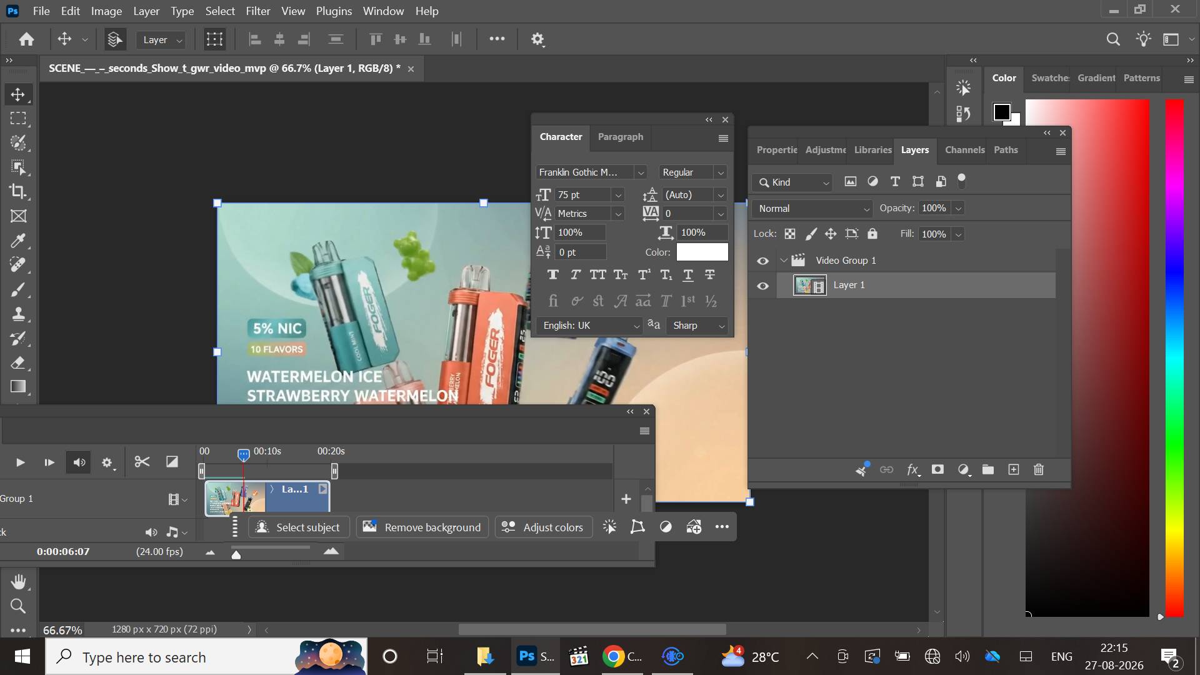Image resolution: width=1200 pixels, height=675 pixels.
Task: Open the Filter menu
Action: coord(257,11)
